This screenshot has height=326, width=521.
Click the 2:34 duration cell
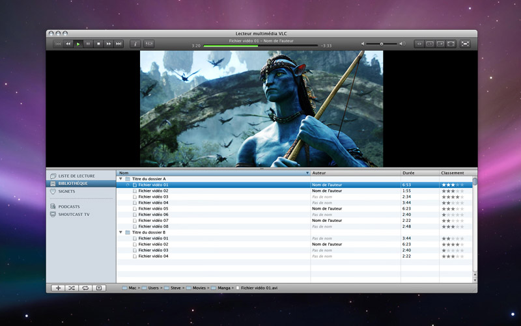pyautogui.click(x=406, y=197)
